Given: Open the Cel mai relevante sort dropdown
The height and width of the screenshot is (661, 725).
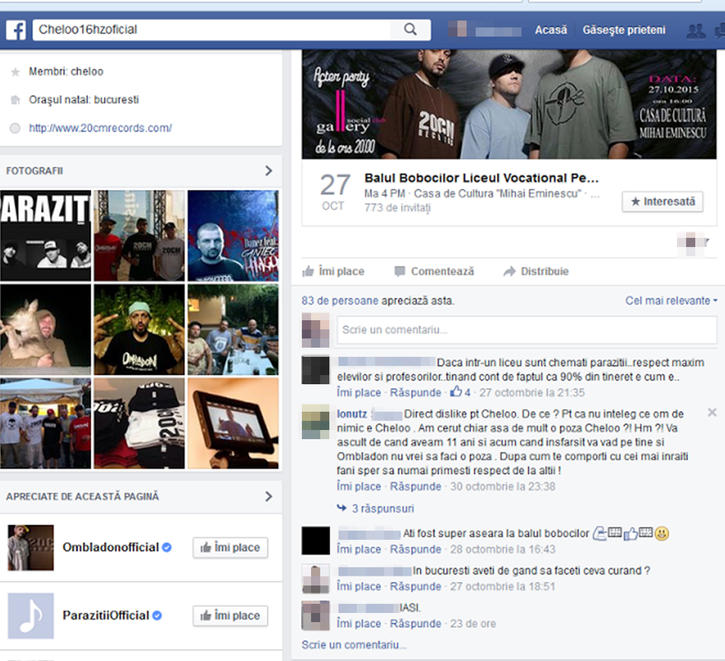Looking at the screenshot, I should (671, 301).
